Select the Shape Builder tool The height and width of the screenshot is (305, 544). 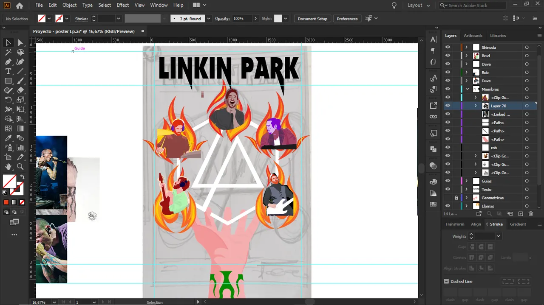pos(8,119)
